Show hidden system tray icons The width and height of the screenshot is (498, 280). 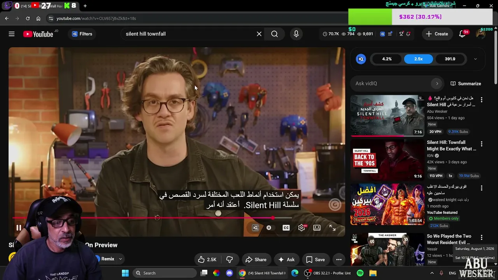point(432,273)
